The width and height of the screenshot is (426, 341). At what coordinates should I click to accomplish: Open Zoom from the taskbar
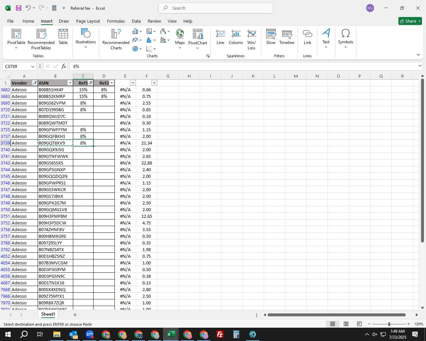(90, 334)
